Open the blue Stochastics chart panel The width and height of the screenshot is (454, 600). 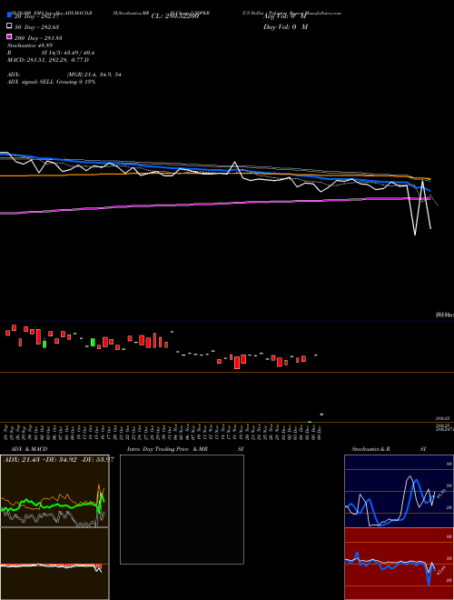tap(399, 491)
